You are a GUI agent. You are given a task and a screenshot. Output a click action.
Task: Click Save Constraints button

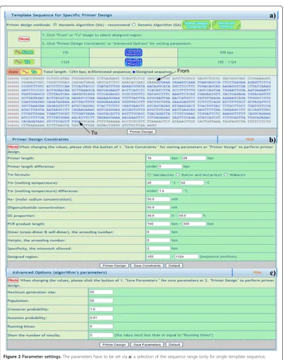click(x=147, y=266)
